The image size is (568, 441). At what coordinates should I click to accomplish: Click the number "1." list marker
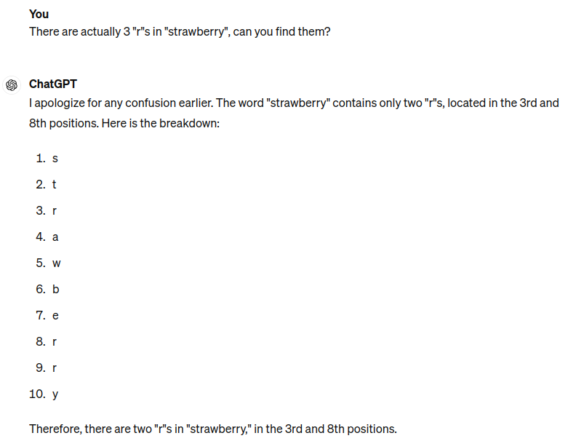click(41, 158)
